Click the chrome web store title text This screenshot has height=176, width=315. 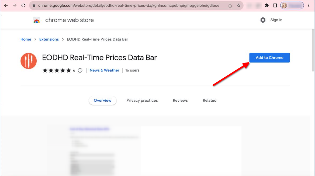(69, 20)
